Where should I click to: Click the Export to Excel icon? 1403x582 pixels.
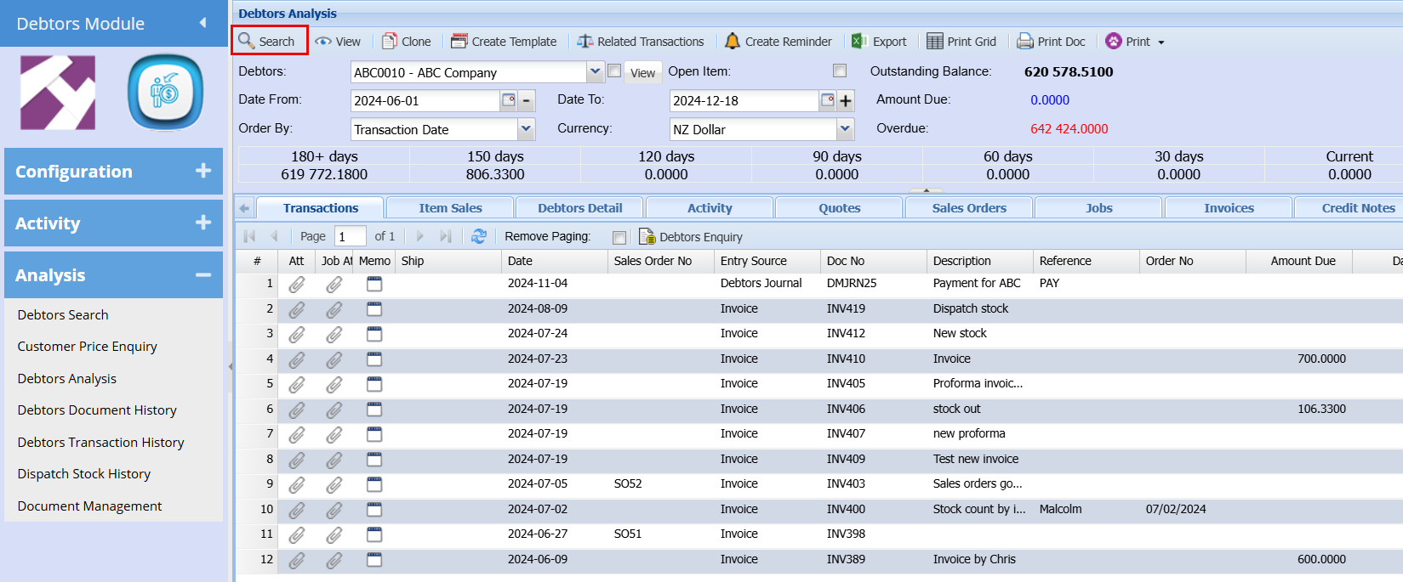coord(859,41)
